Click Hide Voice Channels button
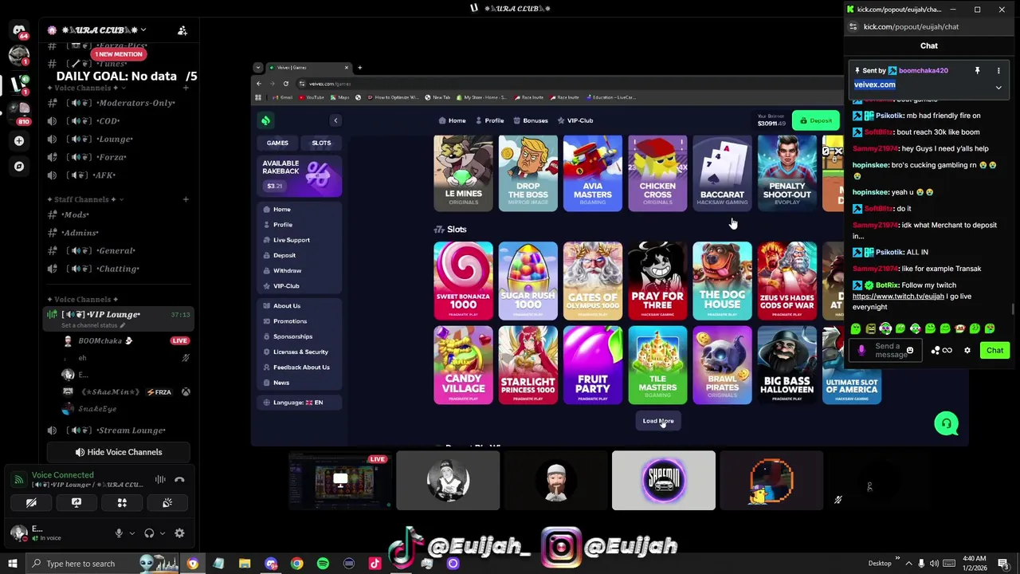This screenshot has height=574, width=1020. 118,452
